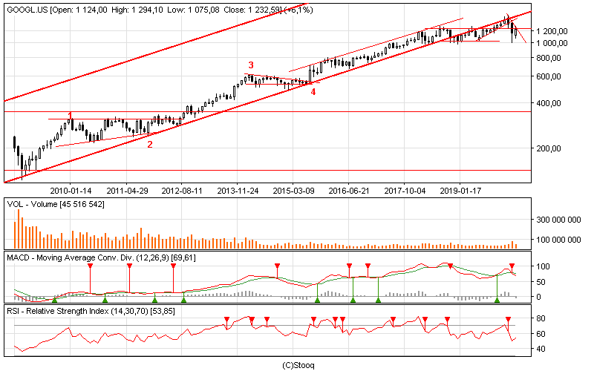Click the High: 1 294,10 value in header
The image size is (594, 371).
point(137,10)
